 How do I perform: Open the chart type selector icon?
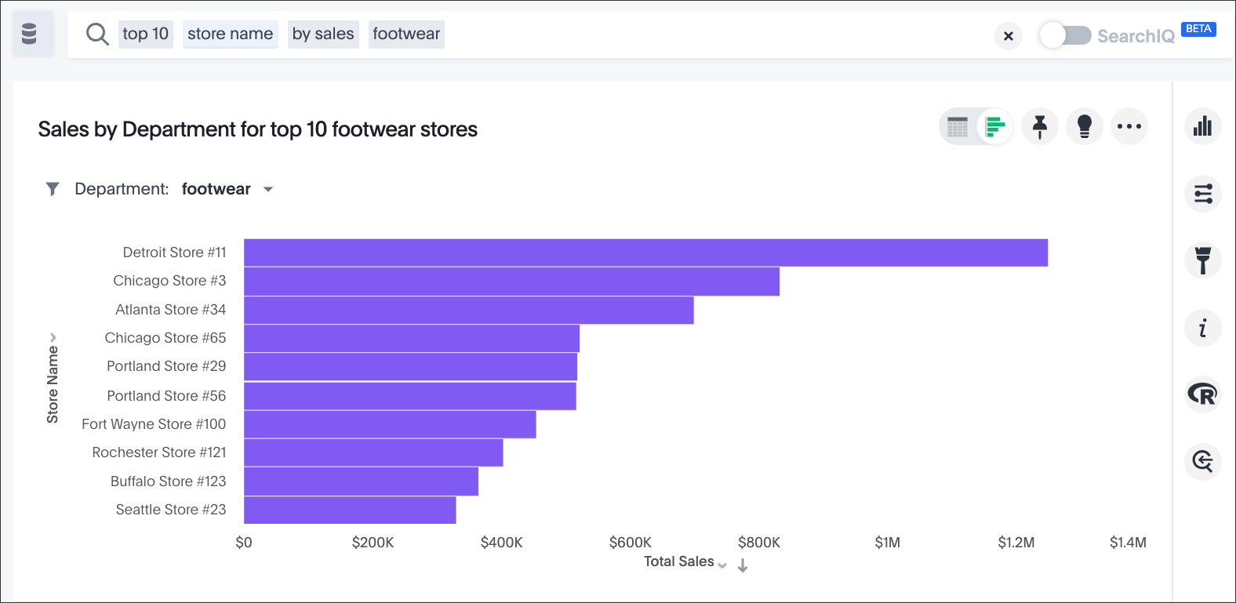pos(1202,126)
